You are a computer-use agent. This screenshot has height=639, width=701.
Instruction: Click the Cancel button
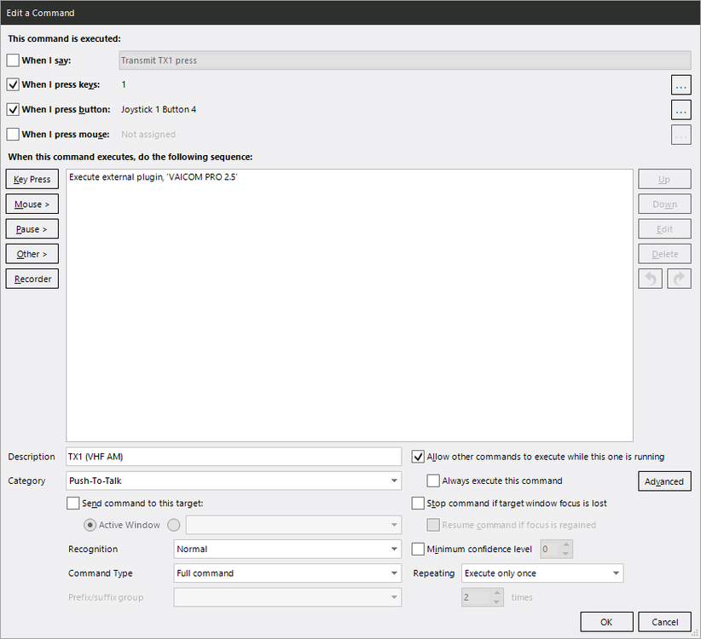tap(664, 622)
